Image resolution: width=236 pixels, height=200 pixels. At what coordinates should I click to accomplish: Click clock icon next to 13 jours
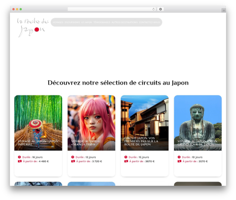73,157
